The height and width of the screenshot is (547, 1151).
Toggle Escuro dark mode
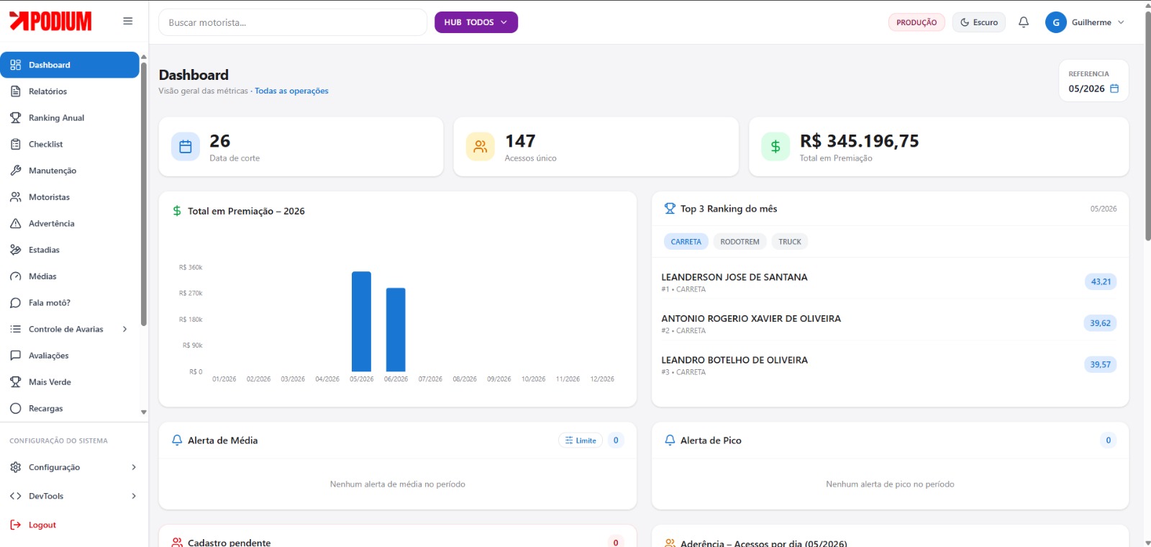(979, 22)
